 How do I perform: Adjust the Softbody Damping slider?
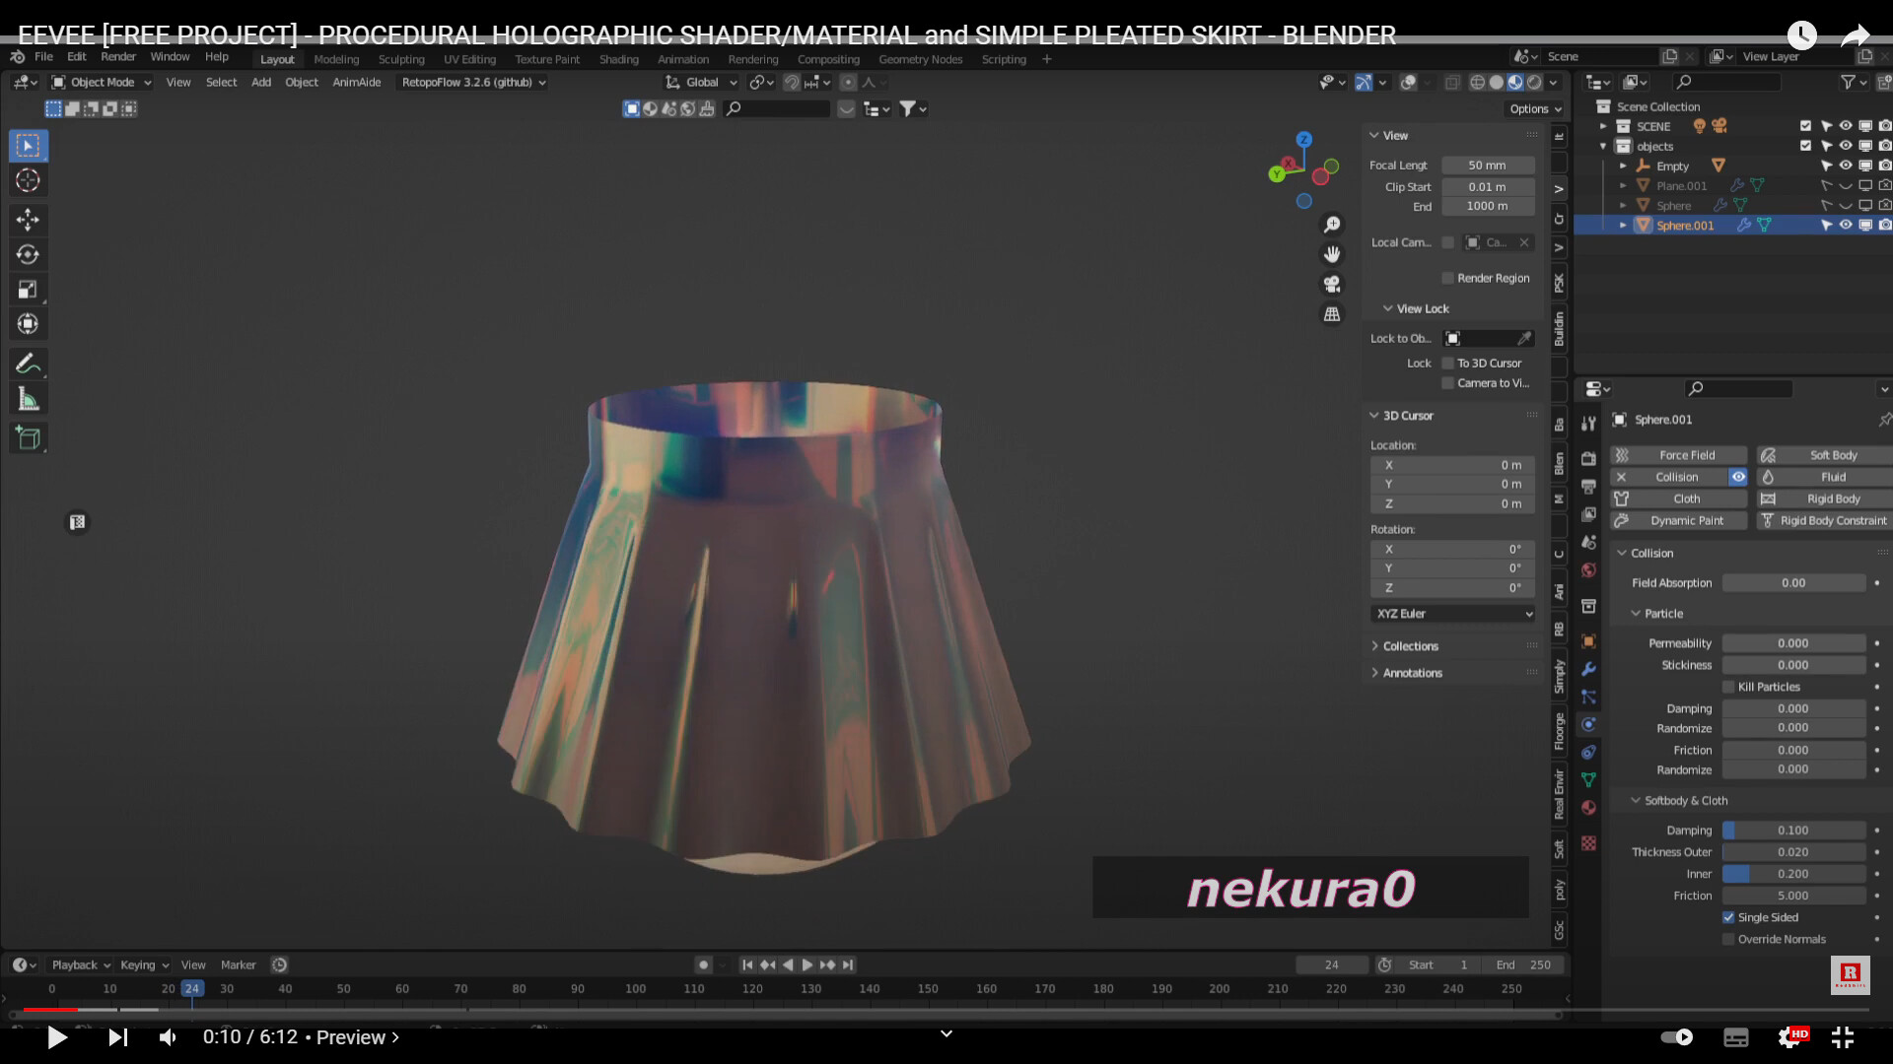[1794, 830]
